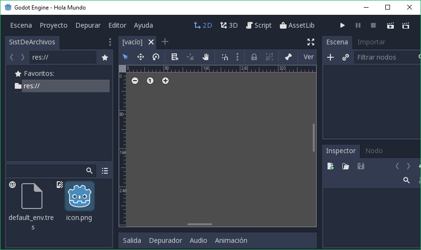Switch to the Nodo tab
This screenshot has height=250, width=421.
coord(374,151)
